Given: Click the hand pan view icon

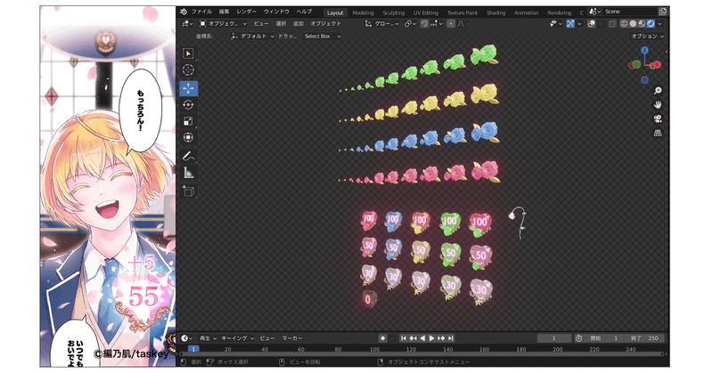Looking at the screenshot, I should click(658, 105).
